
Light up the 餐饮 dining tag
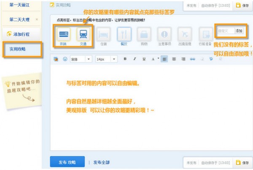click(x=124, y=34)
